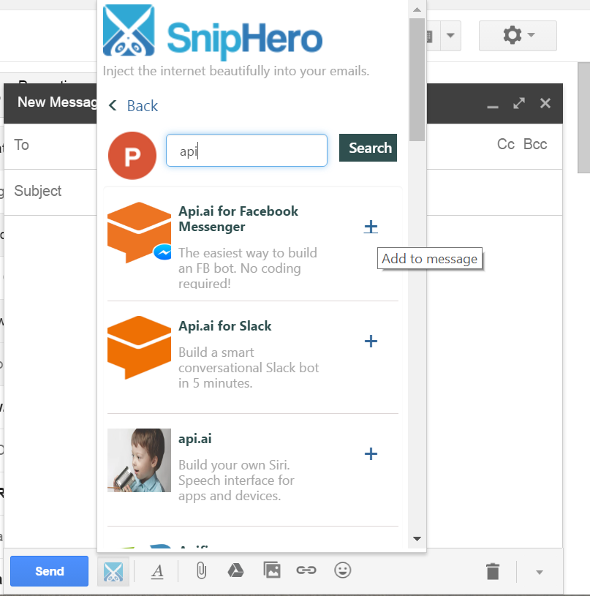
Task: Attach a file using the paperclip
Action: tap(200, 570)
